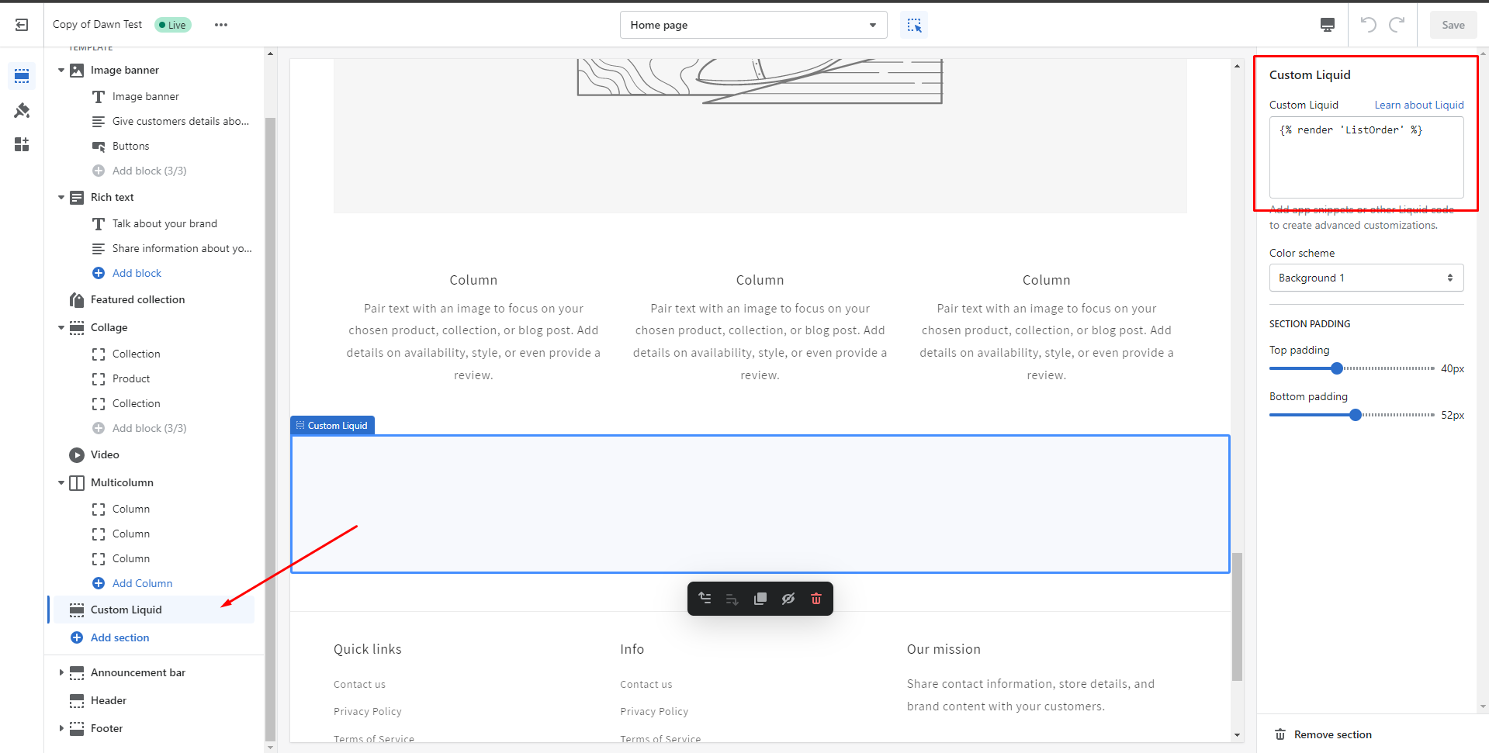The height and width of the screenshot is (753, 1489).
Task: Click the Custom Liquid code text area
Action: 1366,157
